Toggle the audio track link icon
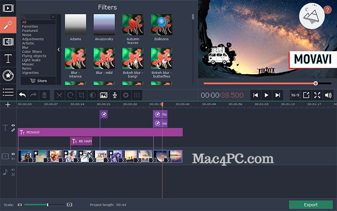Image resolution: width=337 pixels, height=211 pixels. click(13, 175)
